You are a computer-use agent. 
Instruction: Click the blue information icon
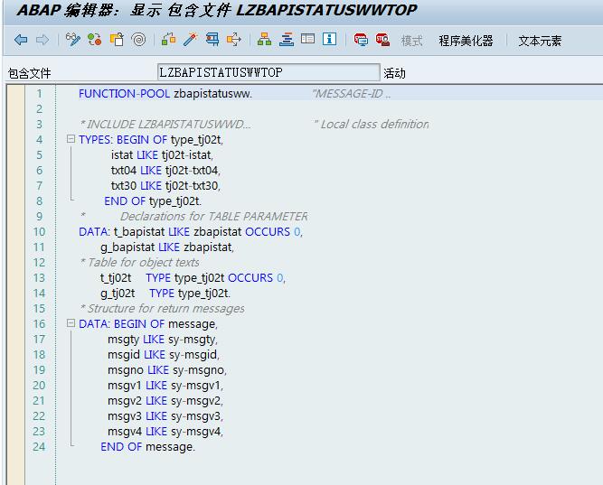point(329,40)
